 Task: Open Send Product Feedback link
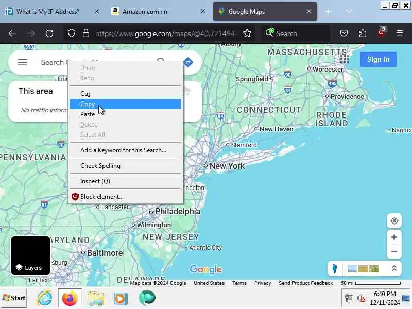(x=305, y=283)
